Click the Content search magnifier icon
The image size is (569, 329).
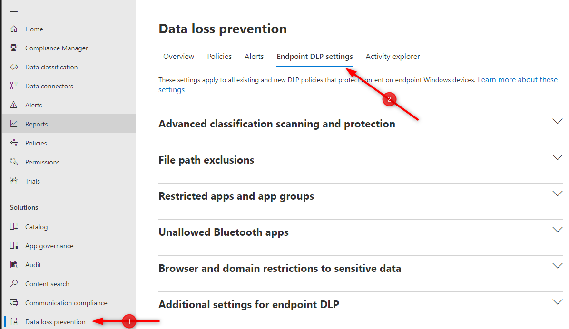(x=14, y=284)
